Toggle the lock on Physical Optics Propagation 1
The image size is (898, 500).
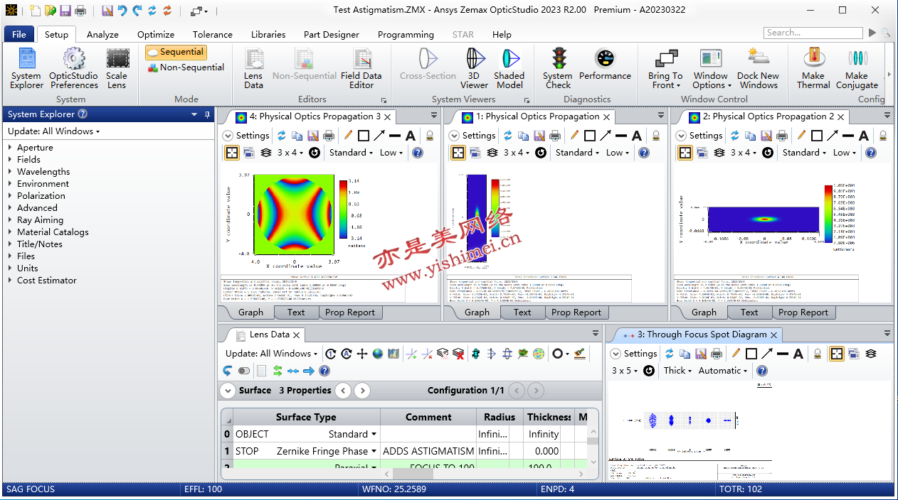tap(656, 136)
